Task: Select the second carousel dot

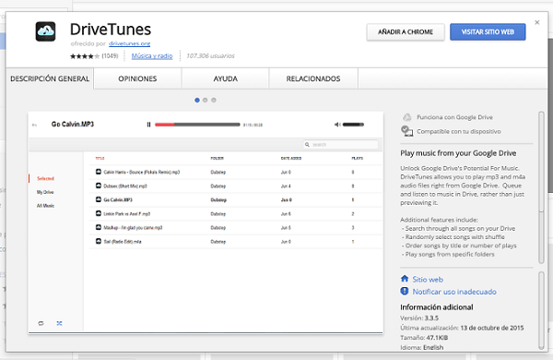Action: coord(206,101)
